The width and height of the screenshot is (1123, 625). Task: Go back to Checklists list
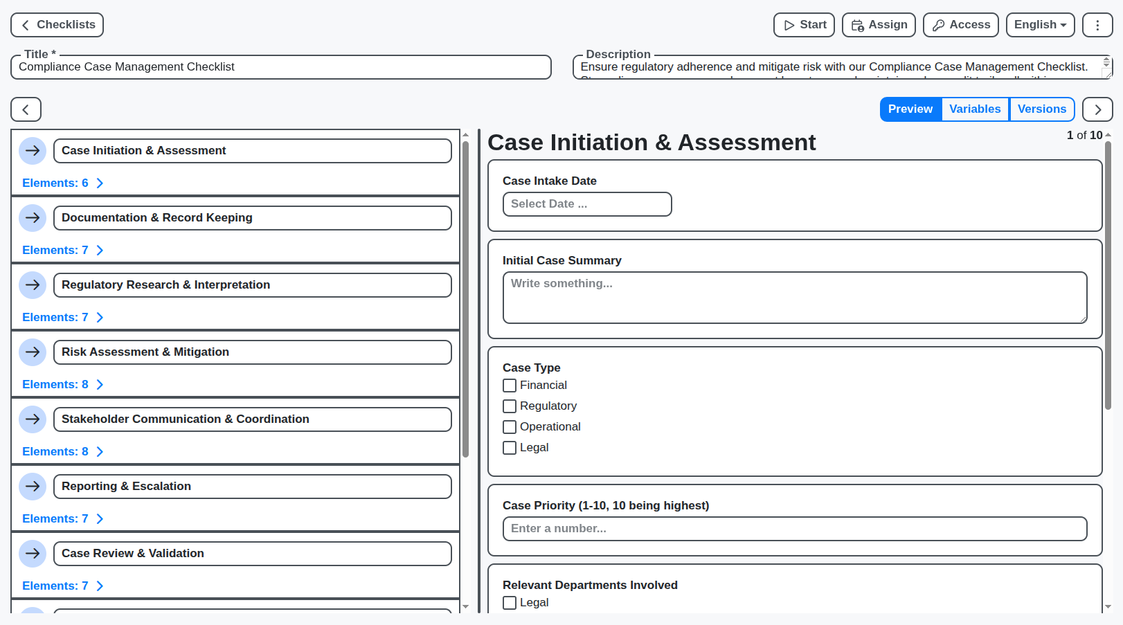point(57,25)
